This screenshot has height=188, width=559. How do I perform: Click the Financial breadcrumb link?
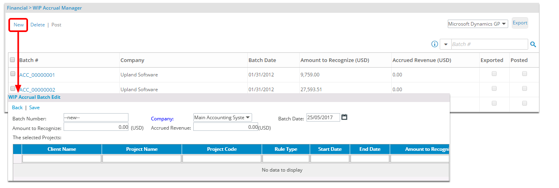17,8
